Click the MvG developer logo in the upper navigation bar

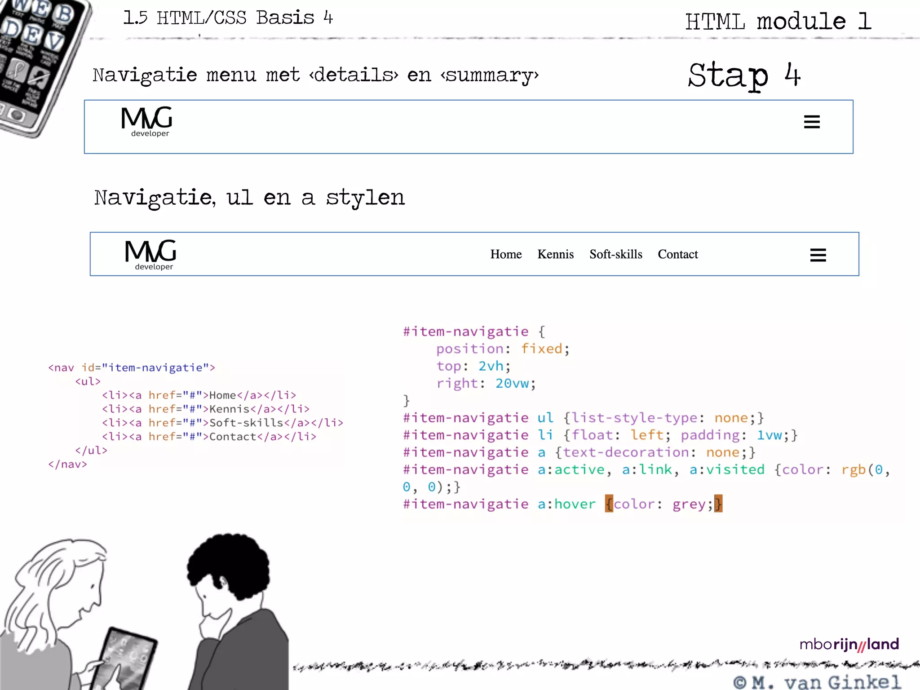[x=147, y=122]
